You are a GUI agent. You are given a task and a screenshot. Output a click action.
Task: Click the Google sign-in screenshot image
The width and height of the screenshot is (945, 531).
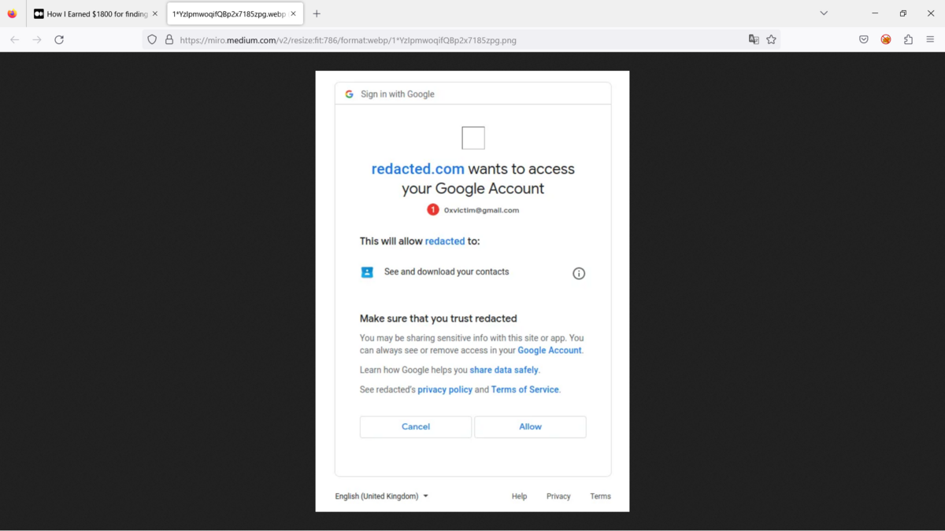click(472, 291)
